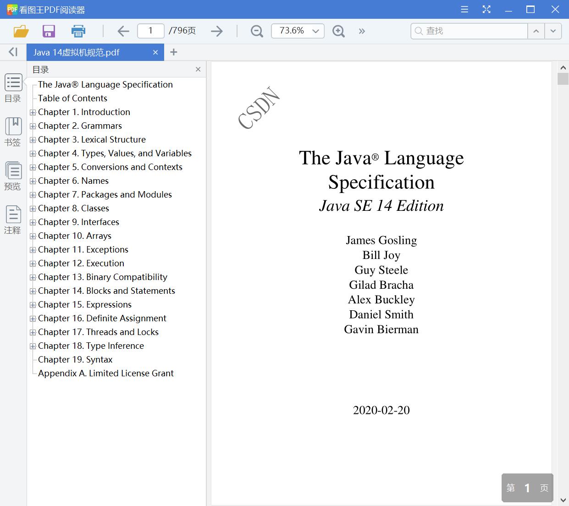Jump to next search result arrow
Viewport: 569px width, 506px height.
(553, 31)
